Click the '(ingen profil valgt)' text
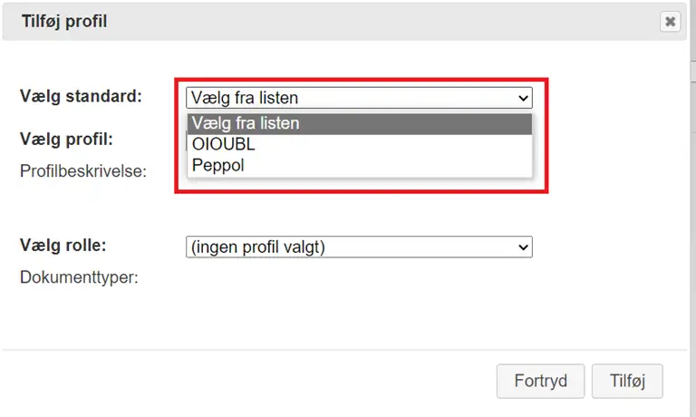Image resolution: width=696 pixels, height=417 pixels. [x=257, y=247]
